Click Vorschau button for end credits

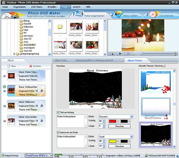tap(119, 146)
